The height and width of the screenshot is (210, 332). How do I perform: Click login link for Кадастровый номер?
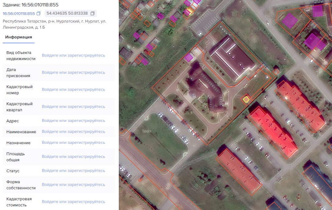point(73,90)
